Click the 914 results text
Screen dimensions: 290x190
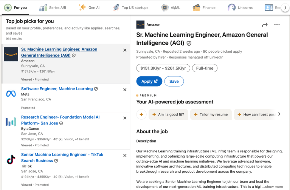point(14,39)
